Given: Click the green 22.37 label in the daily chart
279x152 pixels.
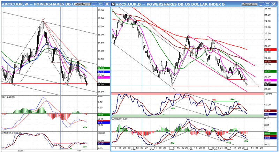Looking at the screenshot, I should click(270, 71).
